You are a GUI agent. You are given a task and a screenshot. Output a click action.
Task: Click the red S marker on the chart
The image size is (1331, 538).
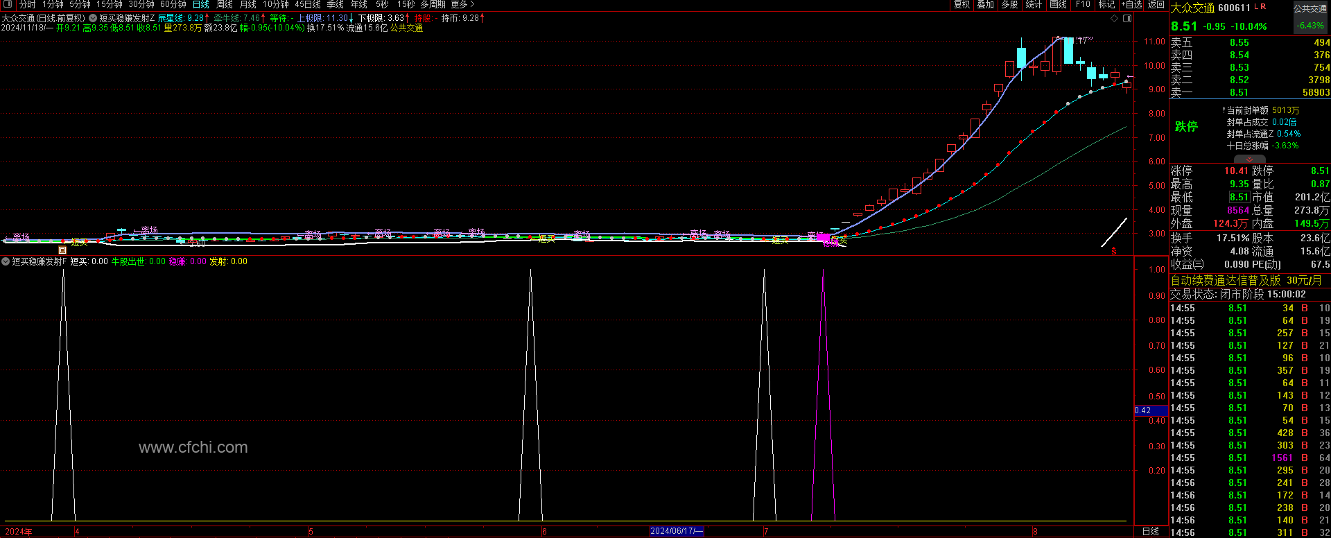click(1114, 251)
